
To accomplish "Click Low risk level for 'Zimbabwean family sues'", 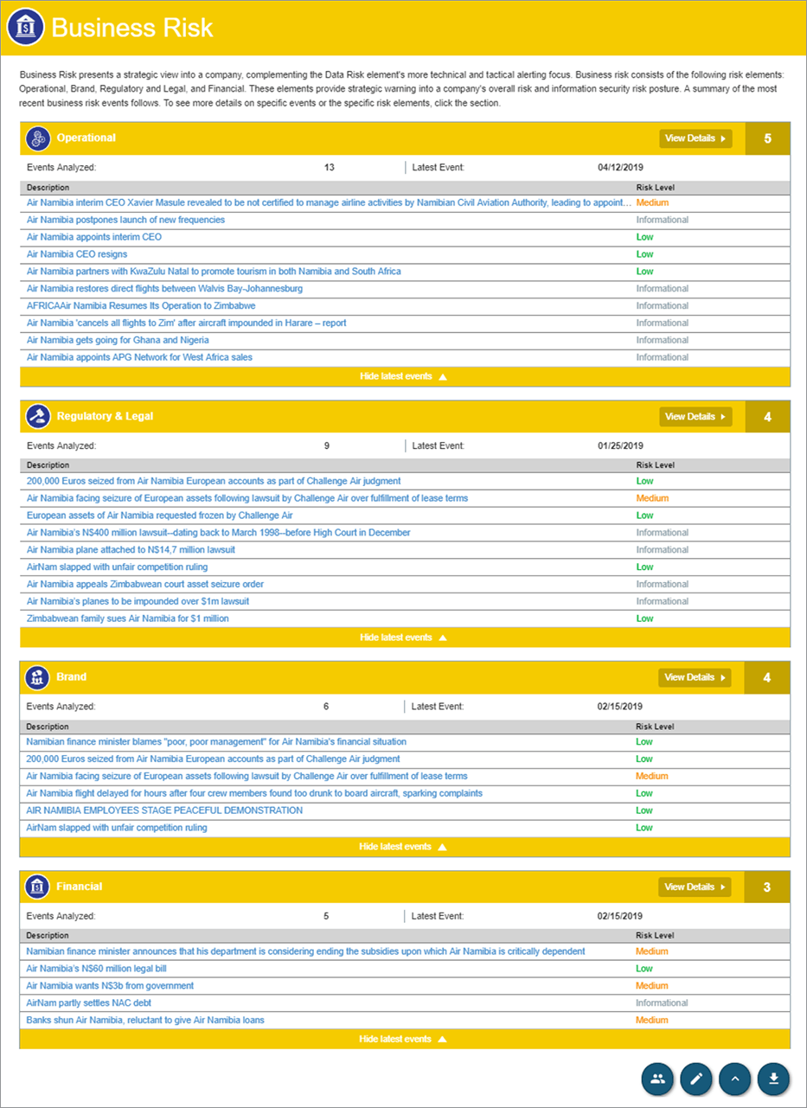I will coord(644,618).
